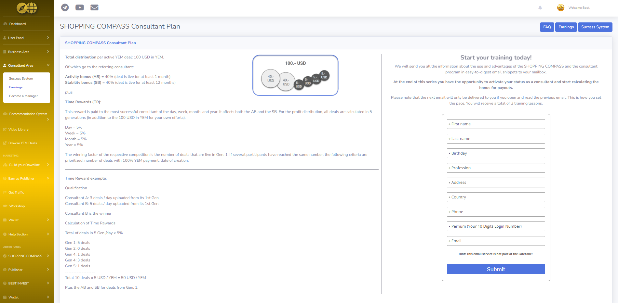Expand the SHOPPING COMPASS admin chevron
The height and width of the screenshot is (303, 618).
click(x=48, y=256)
